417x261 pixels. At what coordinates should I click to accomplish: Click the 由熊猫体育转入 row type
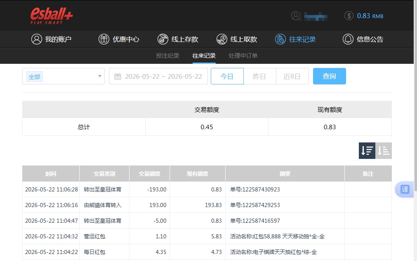[102, 205]
